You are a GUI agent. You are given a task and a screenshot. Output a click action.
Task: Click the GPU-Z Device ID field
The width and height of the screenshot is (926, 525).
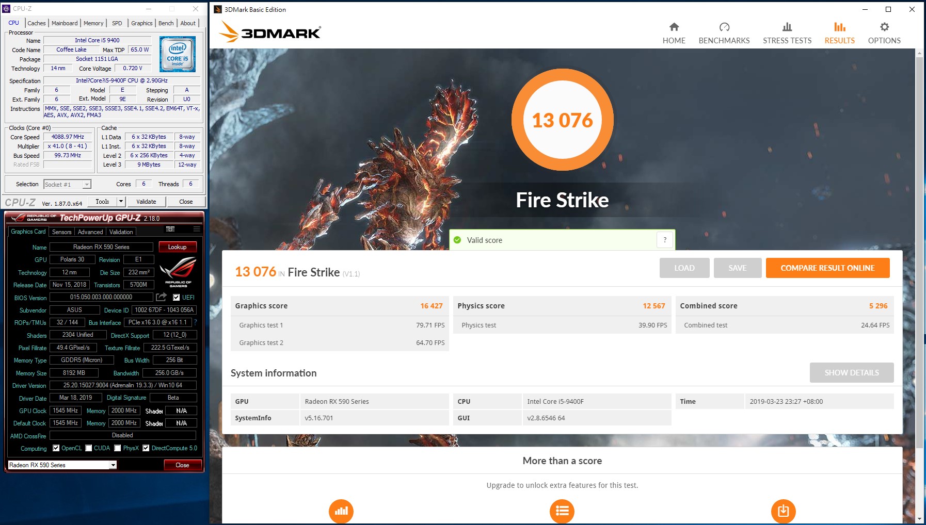[164, 310]
